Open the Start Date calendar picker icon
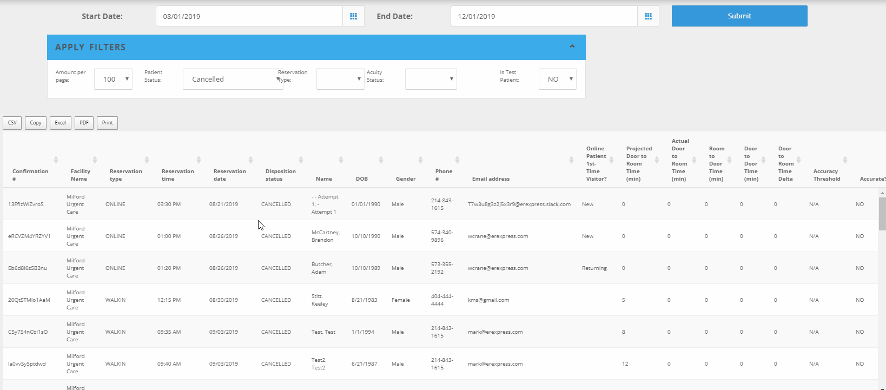 pyautogui.click(x=353, y=16)
